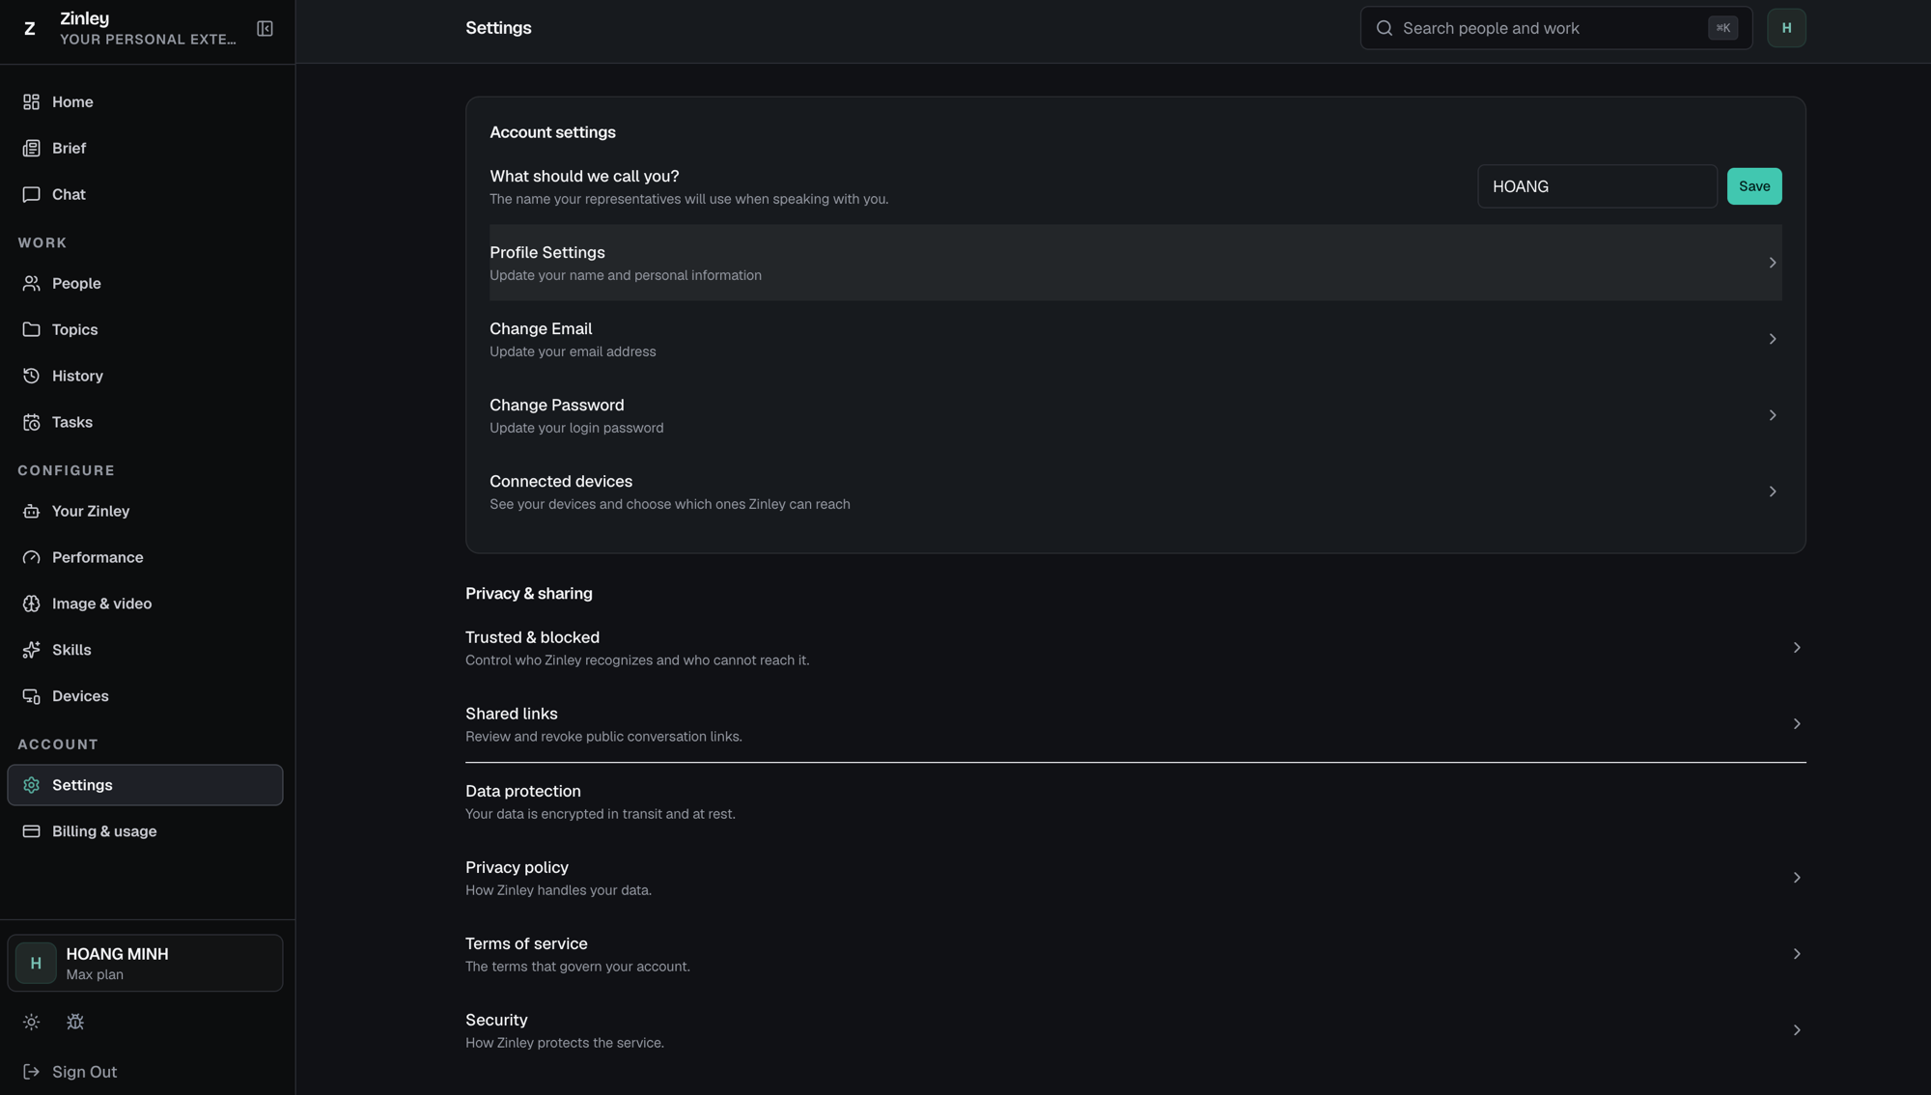The image size is (1931, 1095).
Task: Edit the HOANG name field
Action: pos(1597,186)
